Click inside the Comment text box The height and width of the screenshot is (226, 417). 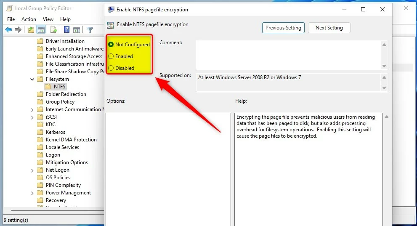point(289,55)
